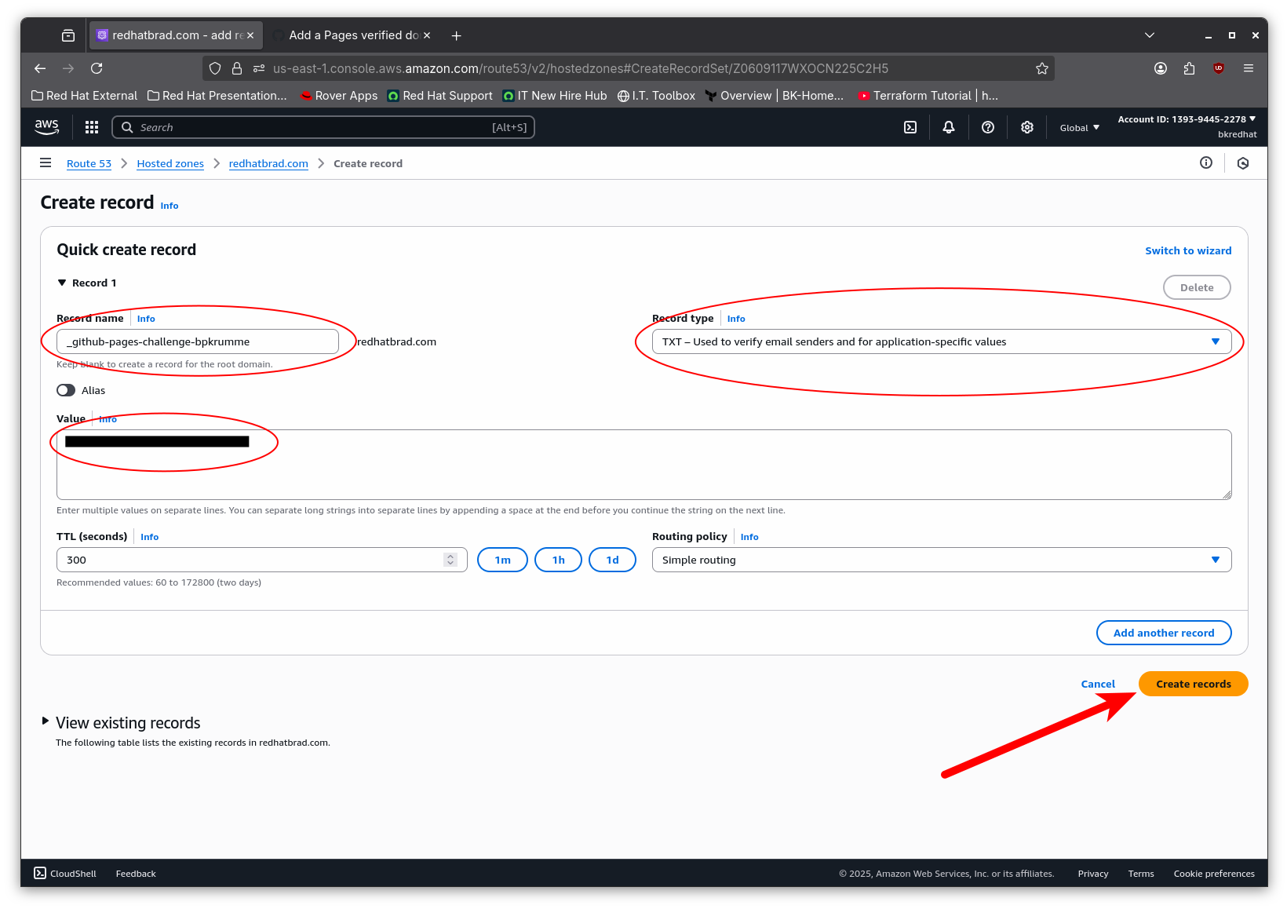Open Rover Apps bookmark
The width and height of the screenshot is (1287, 909).
pyautogui.click(x=338, y=96)
